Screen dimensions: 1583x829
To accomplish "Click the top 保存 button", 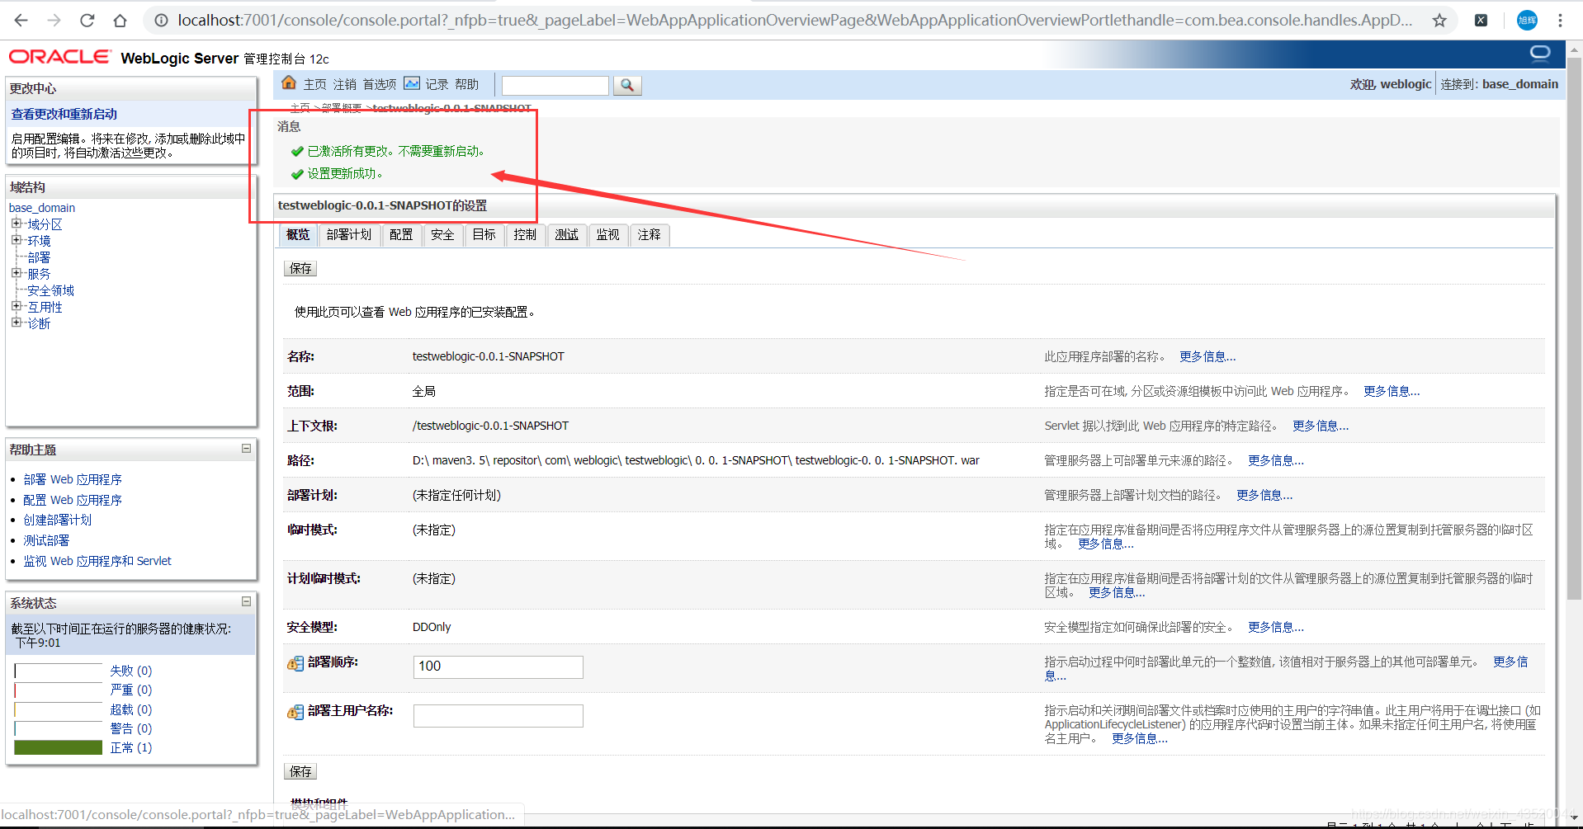I will point(300,269).
